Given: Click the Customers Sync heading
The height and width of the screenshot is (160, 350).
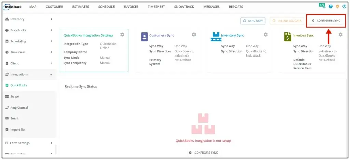Looking at the screenshot, I should coord(162,35).
